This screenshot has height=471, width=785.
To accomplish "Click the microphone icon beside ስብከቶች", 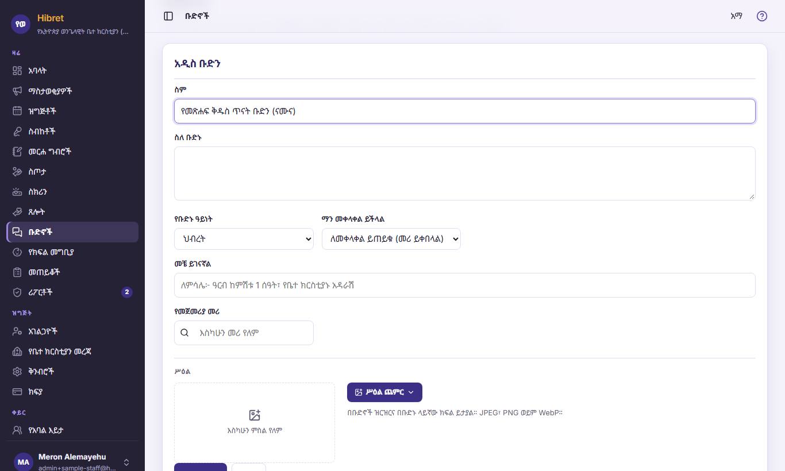I will pyautogui.click(x=17, y=131).
